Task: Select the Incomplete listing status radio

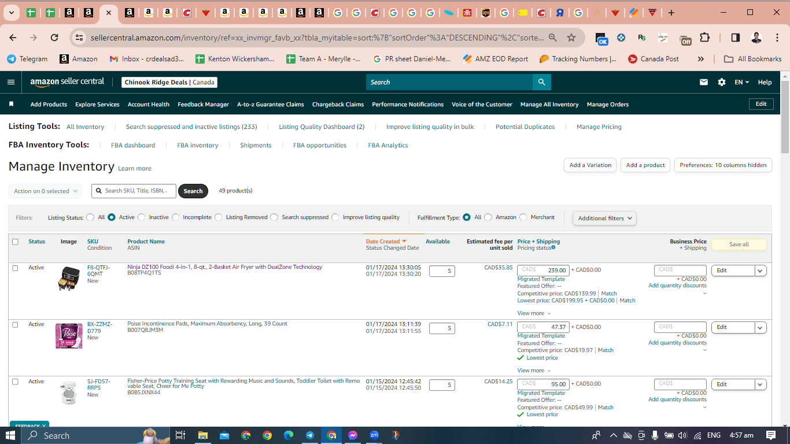Action: click(176, 217)
